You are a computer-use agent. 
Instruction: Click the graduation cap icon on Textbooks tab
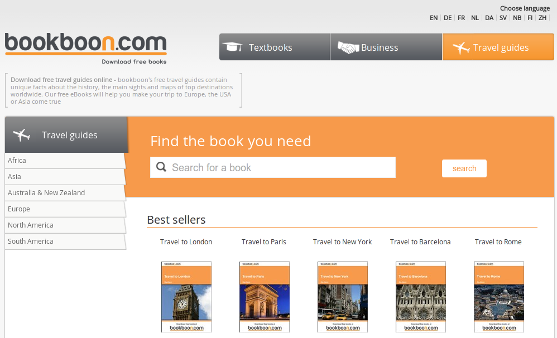(233, 47)
